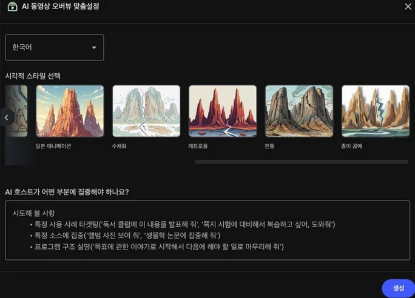Choose the 일본 애니메이션 style thumbnail
The width and height of the screenshot is (415, 298).
pyautogui.click(x=70, y=111)
